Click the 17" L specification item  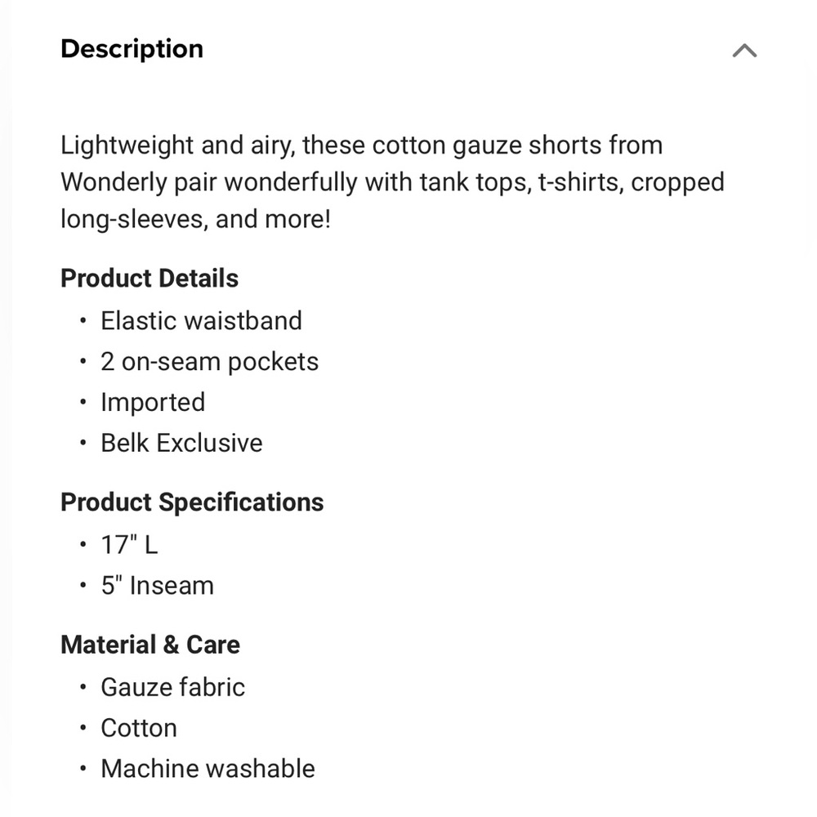(x=129, y=544)
